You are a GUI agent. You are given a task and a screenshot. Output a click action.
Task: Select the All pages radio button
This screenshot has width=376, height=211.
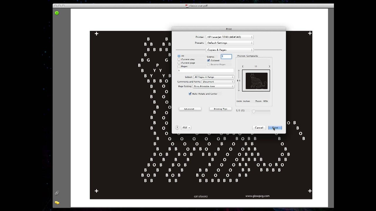point(179,56)
